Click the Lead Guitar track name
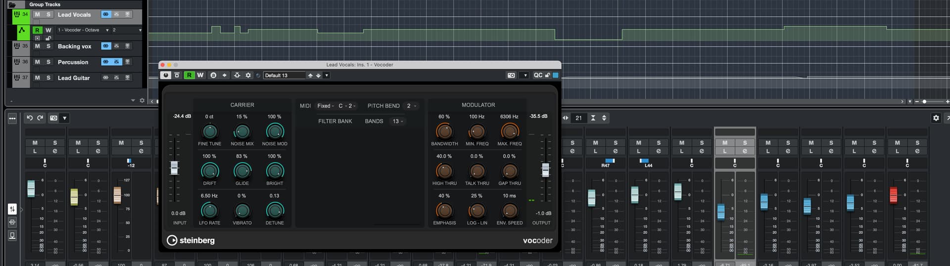The width and height of the screenshot is (950, 266). pos(74,78)
